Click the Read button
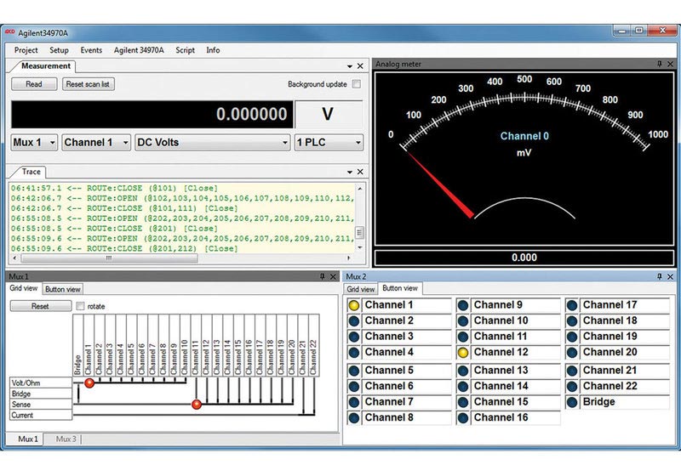Screen dimensions: 681x476 coord(34,83)
